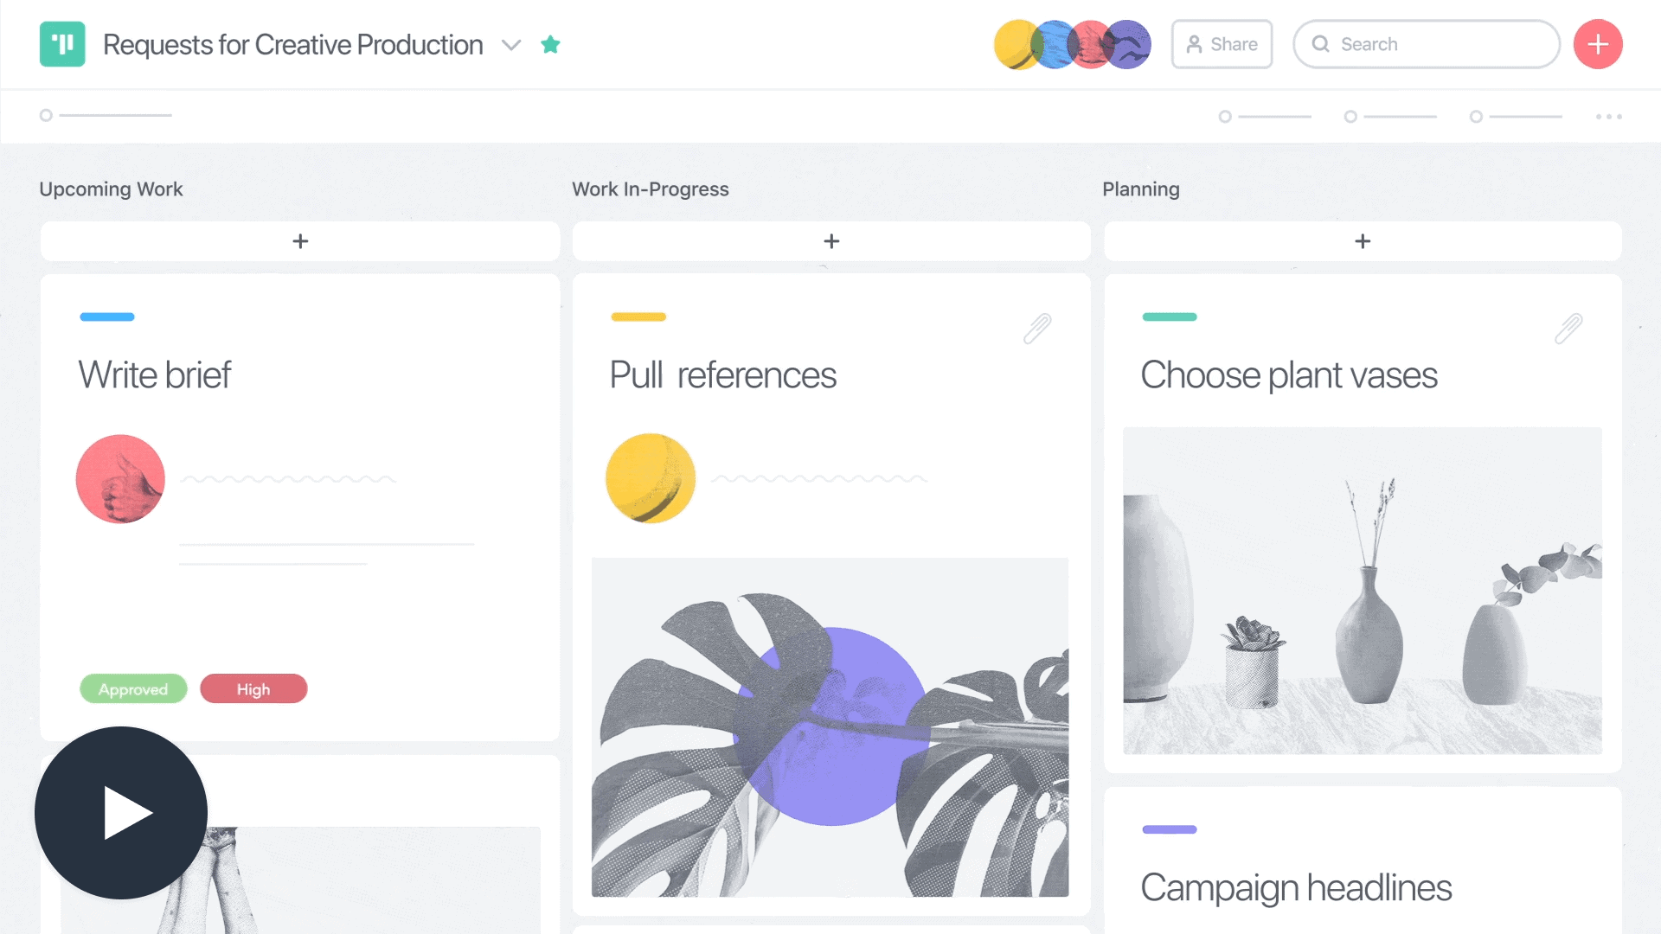Click the Asana app logo
Screen dimensions: 1661x934
click(x=61, y=44)
